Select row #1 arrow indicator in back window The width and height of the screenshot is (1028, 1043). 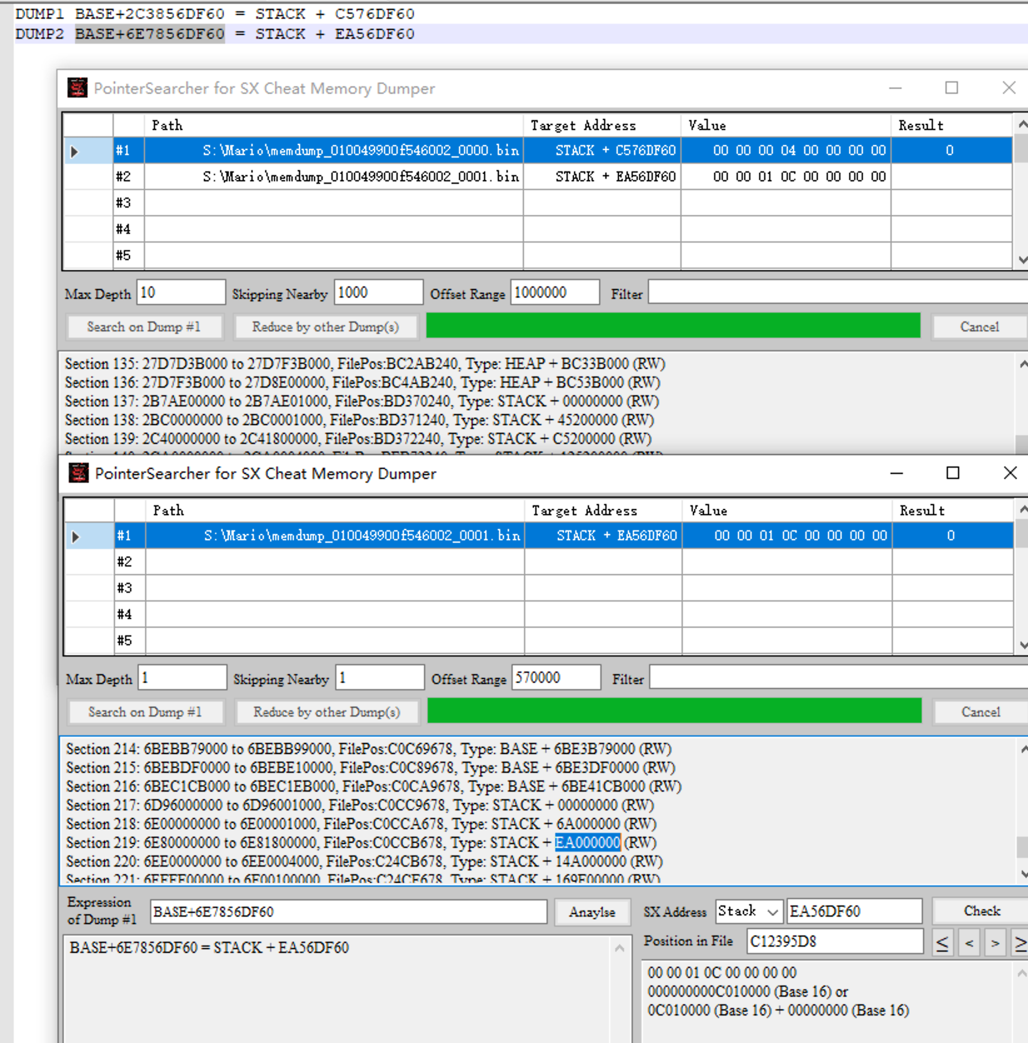pos(74,151)
